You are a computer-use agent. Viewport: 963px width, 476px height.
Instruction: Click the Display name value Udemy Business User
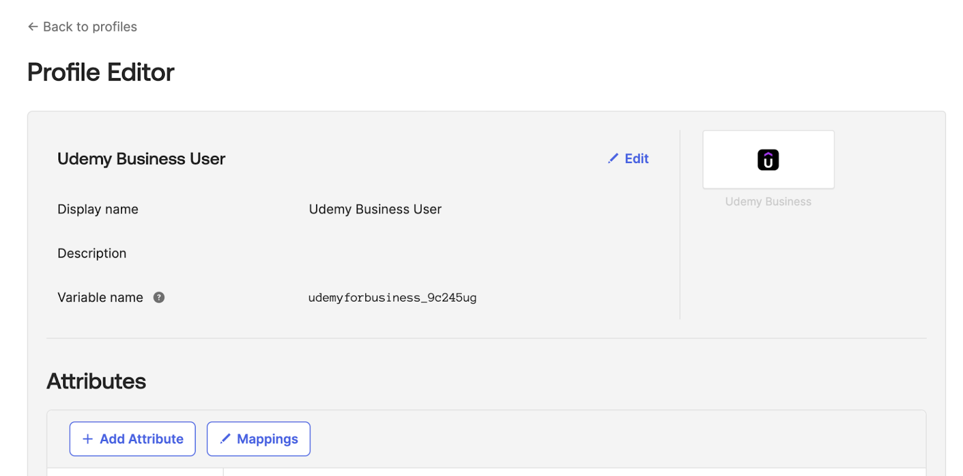coord(375,209)
